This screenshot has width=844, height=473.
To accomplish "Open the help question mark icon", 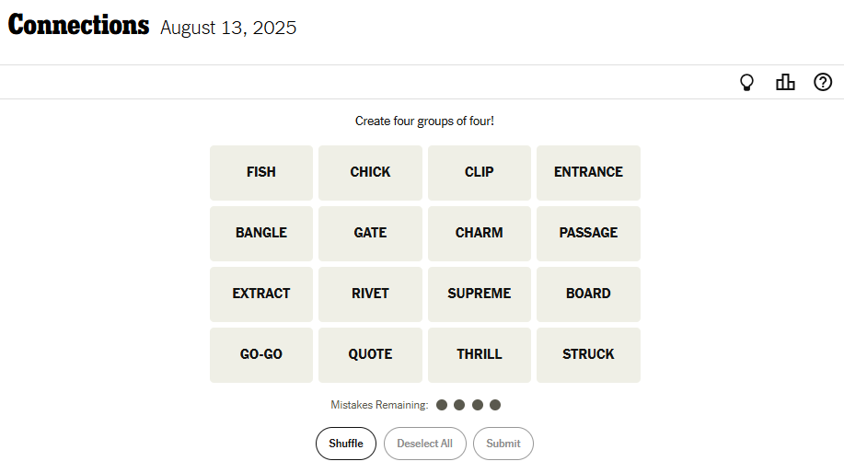I will coord(823,83).
